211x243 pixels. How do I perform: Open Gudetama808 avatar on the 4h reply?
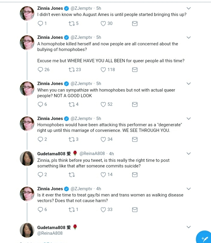pos(27,158)
